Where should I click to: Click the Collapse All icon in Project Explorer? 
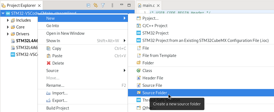click(x=89, y=5)
